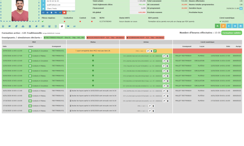
Task: Click share arrow in 13/03/2026 11:00 row
Action: click(164, 61)
